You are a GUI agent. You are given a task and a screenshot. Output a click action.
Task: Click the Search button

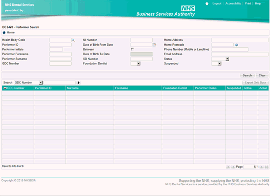[247, 76]
